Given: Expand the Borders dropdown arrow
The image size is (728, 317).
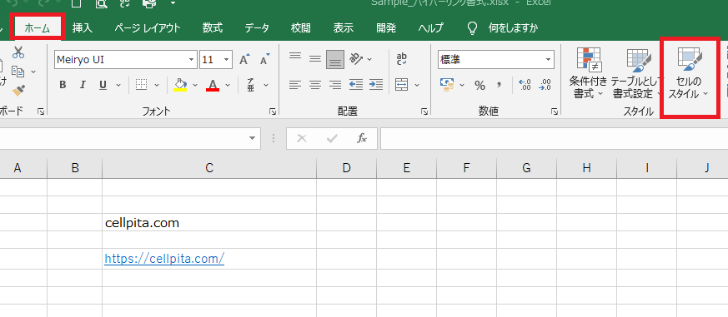Looking at the screenshot, I should point(157,85).
